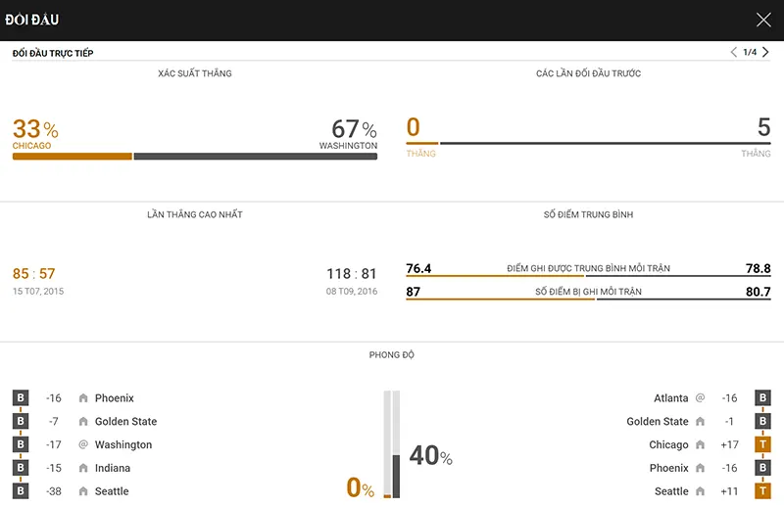Click Chicago orange win probability bar
784x508 pixels.
pos(72,157)
